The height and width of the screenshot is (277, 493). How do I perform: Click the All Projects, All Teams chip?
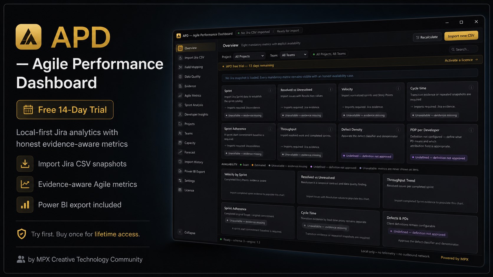(x=329, y=54)
